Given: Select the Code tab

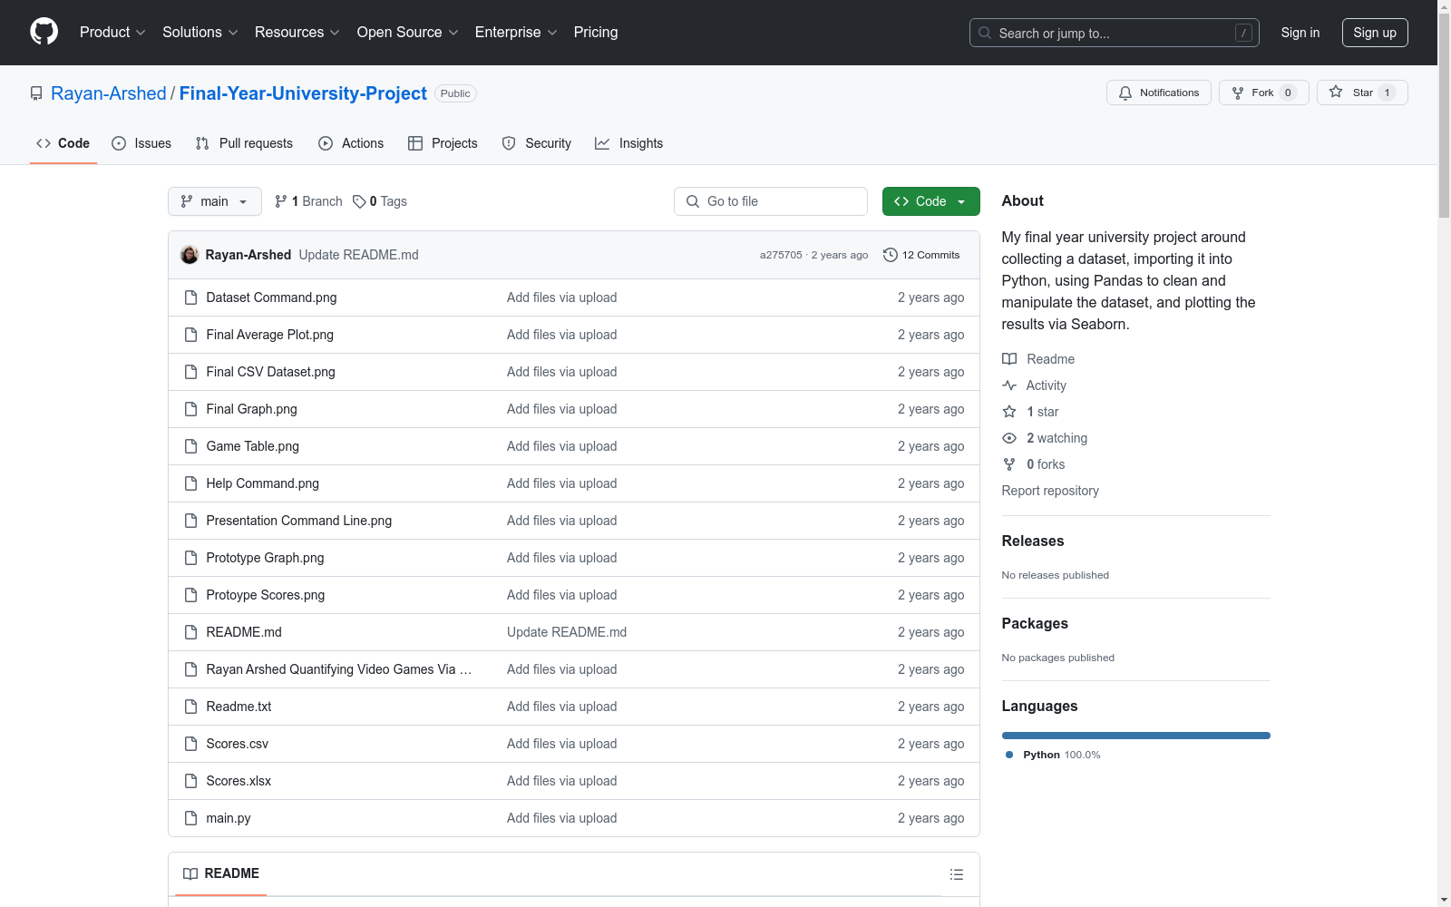Looking at the screenshot, I should [63, 143].
